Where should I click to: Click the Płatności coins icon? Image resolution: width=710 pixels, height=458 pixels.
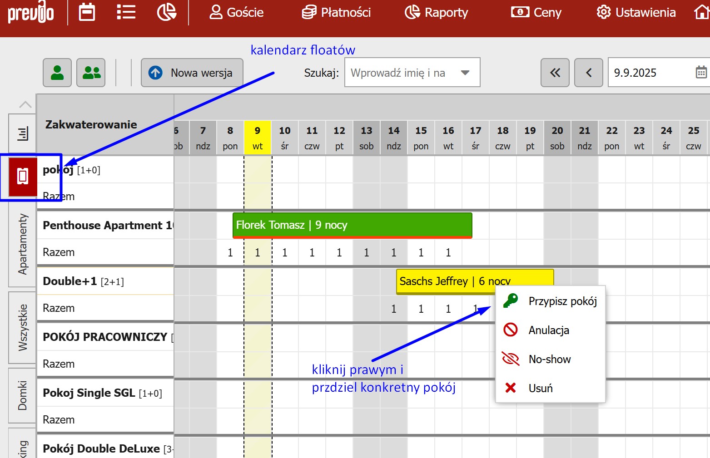click(309, 12)
